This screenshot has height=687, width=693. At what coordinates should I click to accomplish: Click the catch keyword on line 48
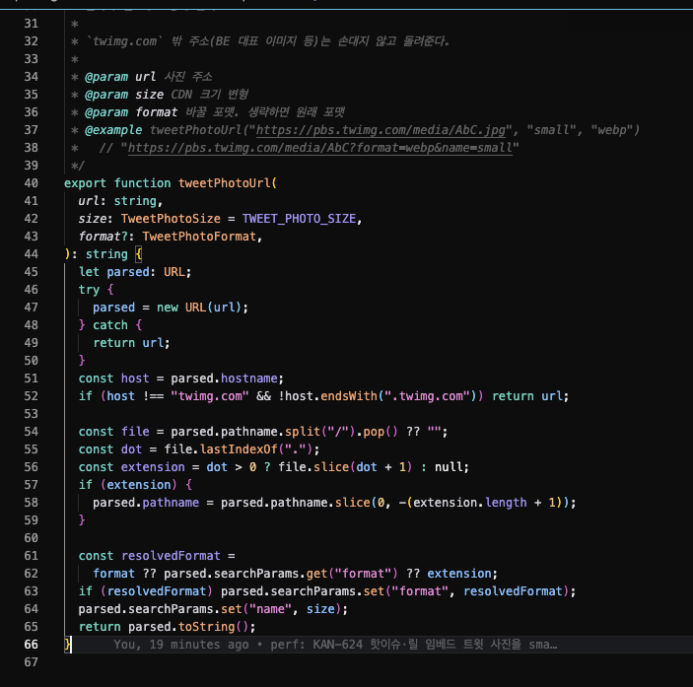(110, 325)
